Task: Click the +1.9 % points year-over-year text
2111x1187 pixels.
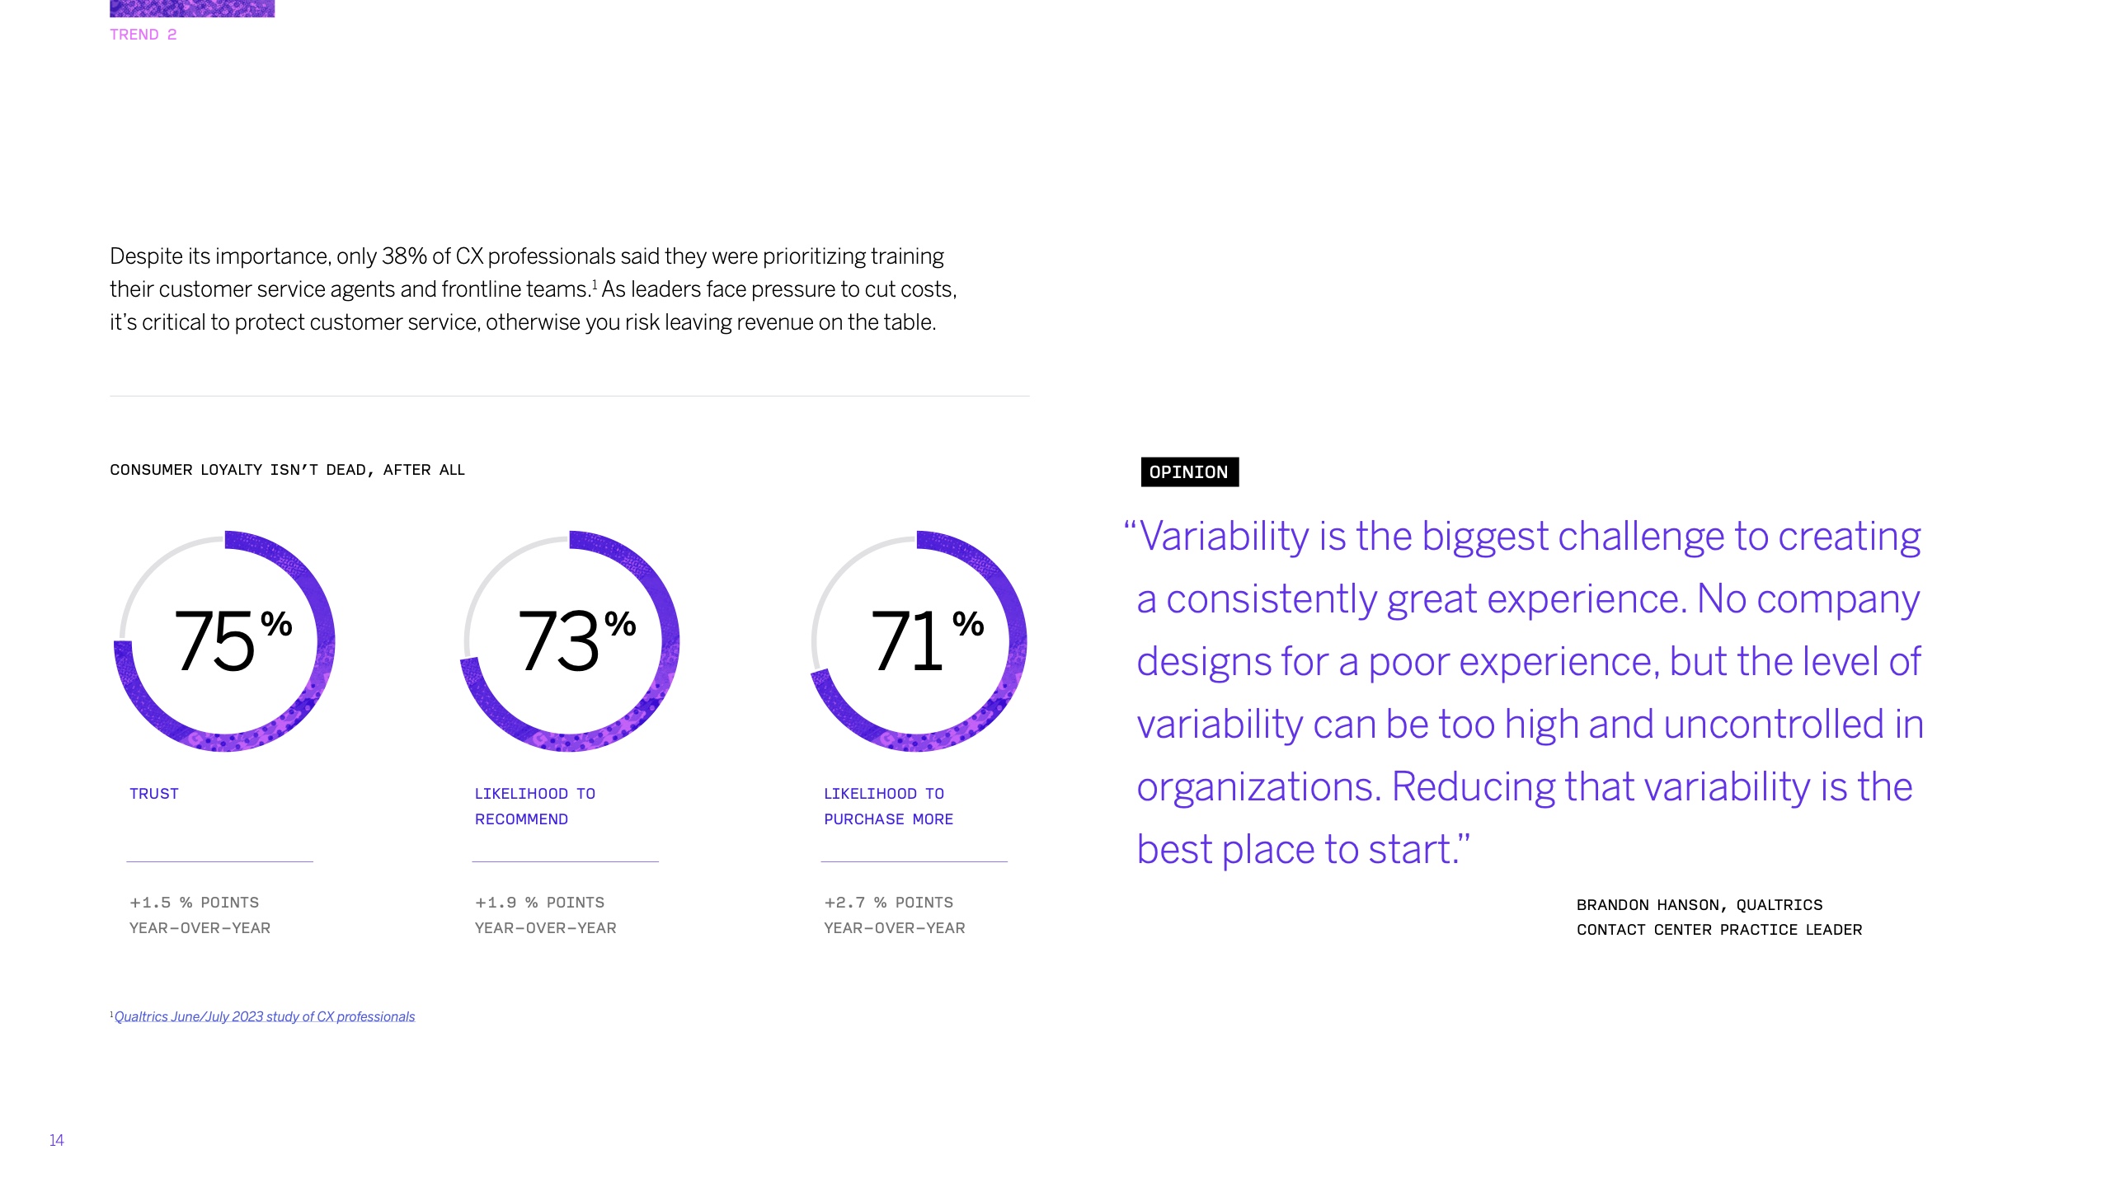Action: click(x=545, y=915)
